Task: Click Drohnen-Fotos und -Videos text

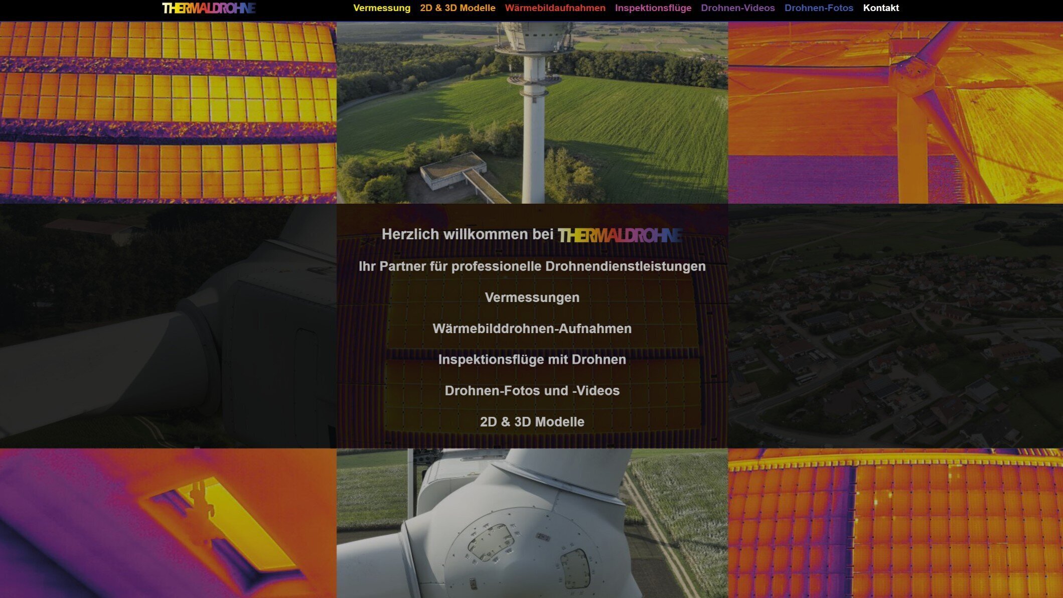Action: (532, 391)
